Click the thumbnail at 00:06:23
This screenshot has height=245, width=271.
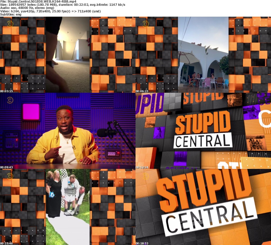click(x=203, y=54)
